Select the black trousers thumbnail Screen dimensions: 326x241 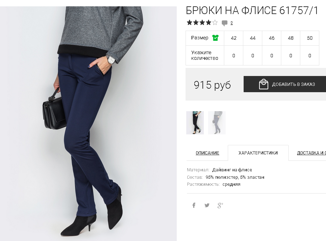[195, 123]
